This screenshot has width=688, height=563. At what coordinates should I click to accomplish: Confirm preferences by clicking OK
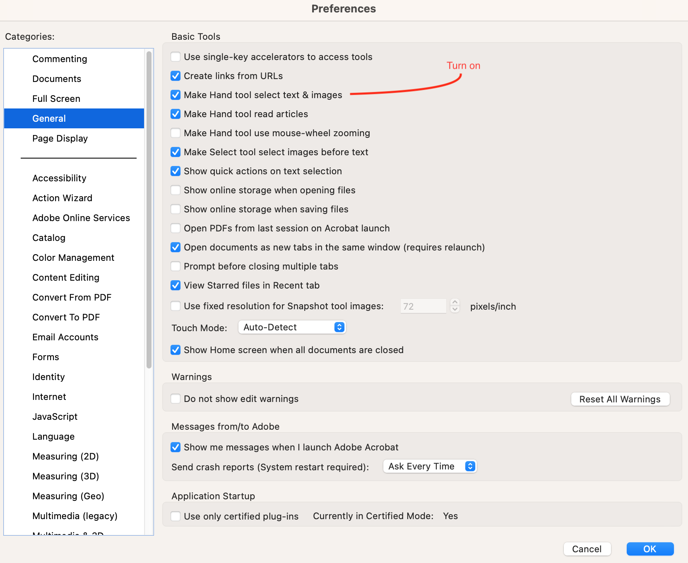pos(650,549)
